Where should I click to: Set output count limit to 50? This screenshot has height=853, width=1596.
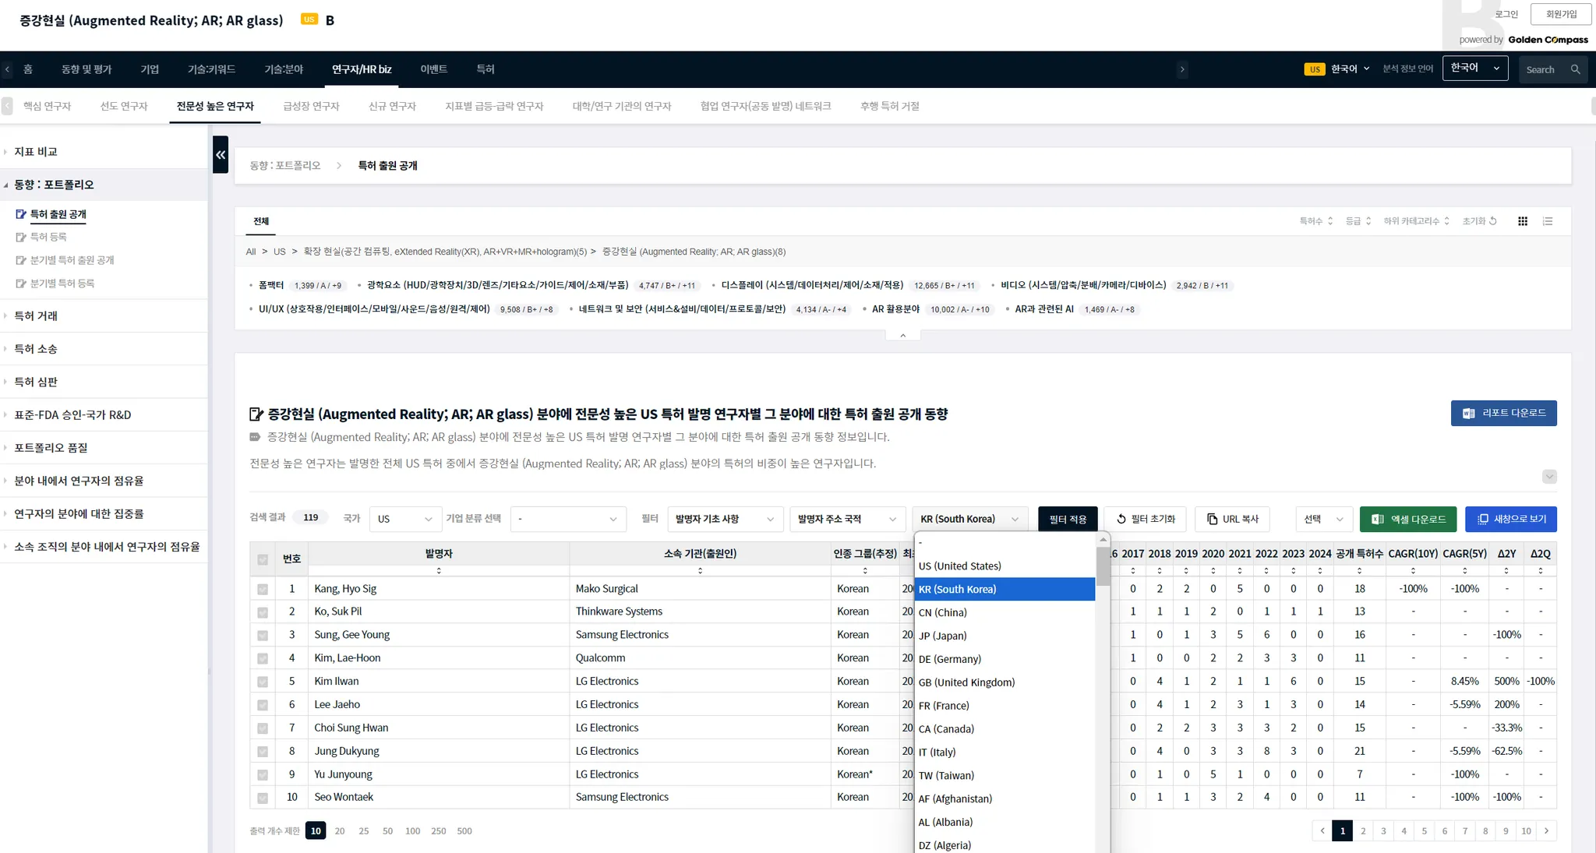click(387, 831)
